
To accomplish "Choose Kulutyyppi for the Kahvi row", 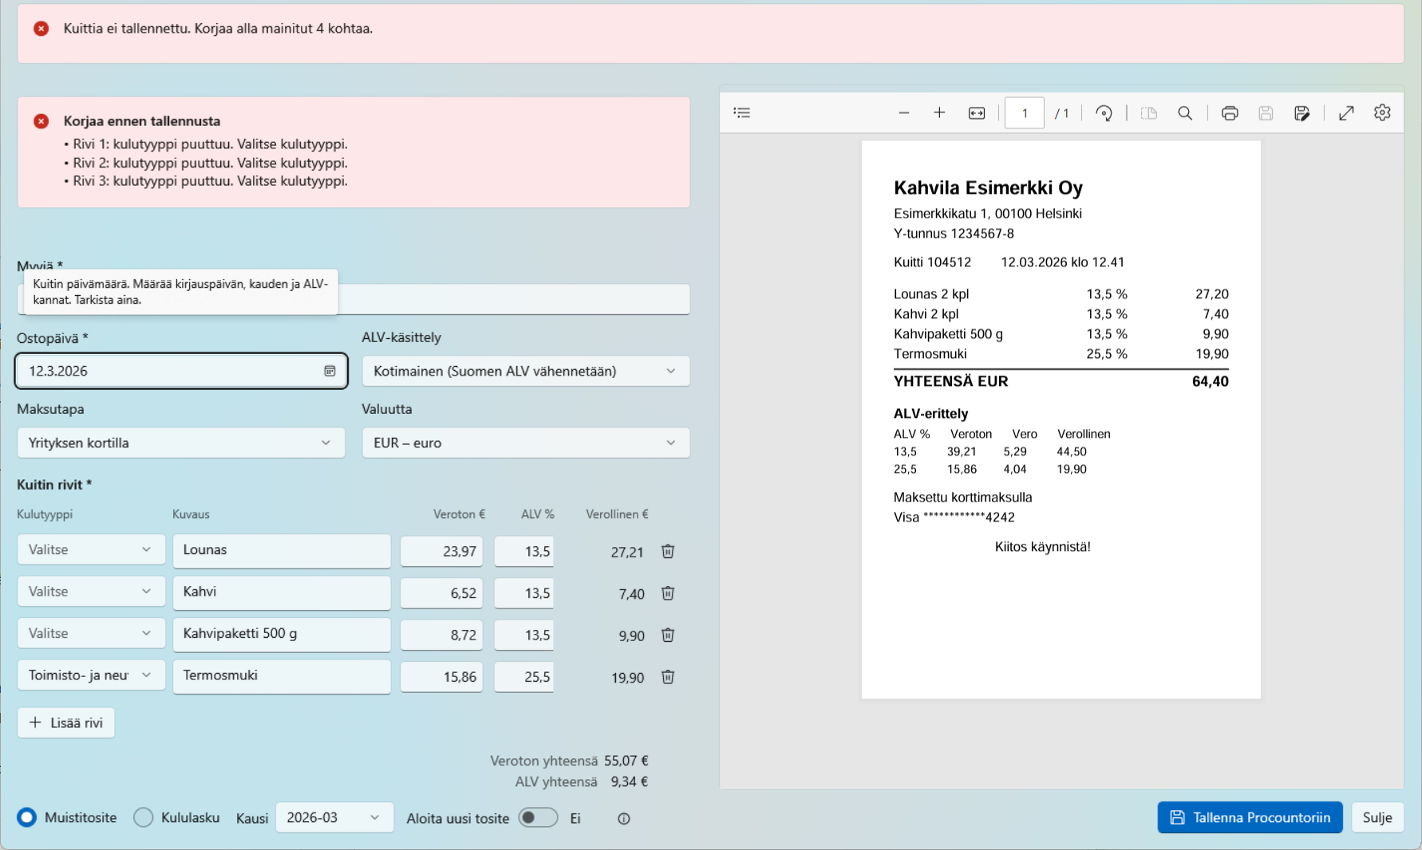I will [x=91, y=592].
